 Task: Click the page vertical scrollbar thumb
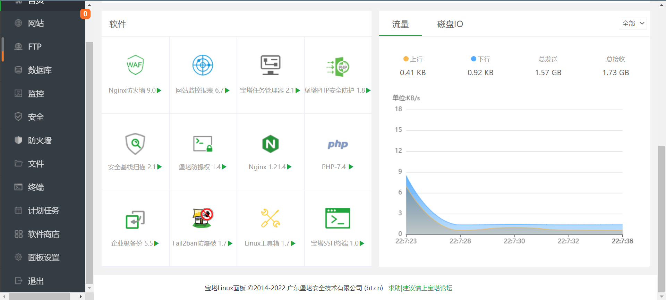coord(662,220)
